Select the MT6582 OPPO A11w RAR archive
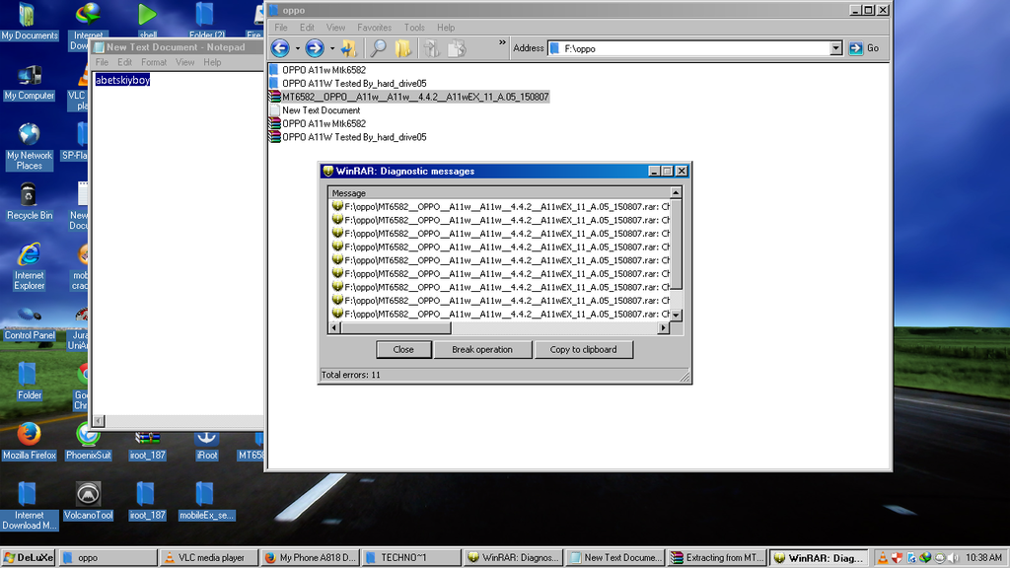Image resolution: width=1010 pixels, height=568 pixels. click(414, 97)
